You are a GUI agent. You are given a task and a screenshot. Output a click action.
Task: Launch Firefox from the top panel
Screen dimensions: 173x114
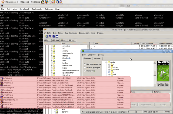tap(46, 2)
